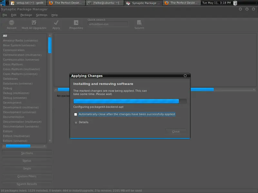Switch to the second Firefox Perfect Desktop window

[x=182, y=3]
